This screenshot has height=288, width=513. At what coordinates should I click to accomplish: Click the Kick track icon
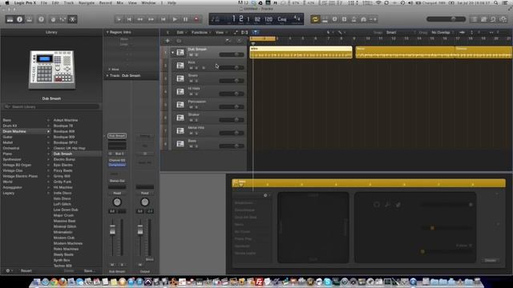[180, 66]
